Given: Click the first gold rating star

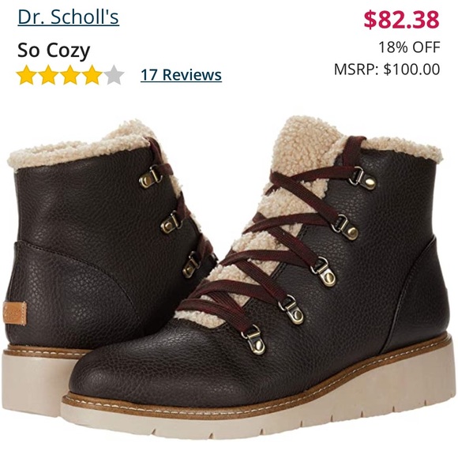Looking at the screenshot, I should point(26,75).
